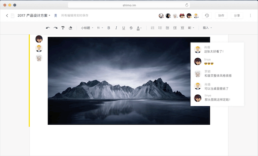
Task: Redo the last undone edit
Action: [x=56, y=28]
